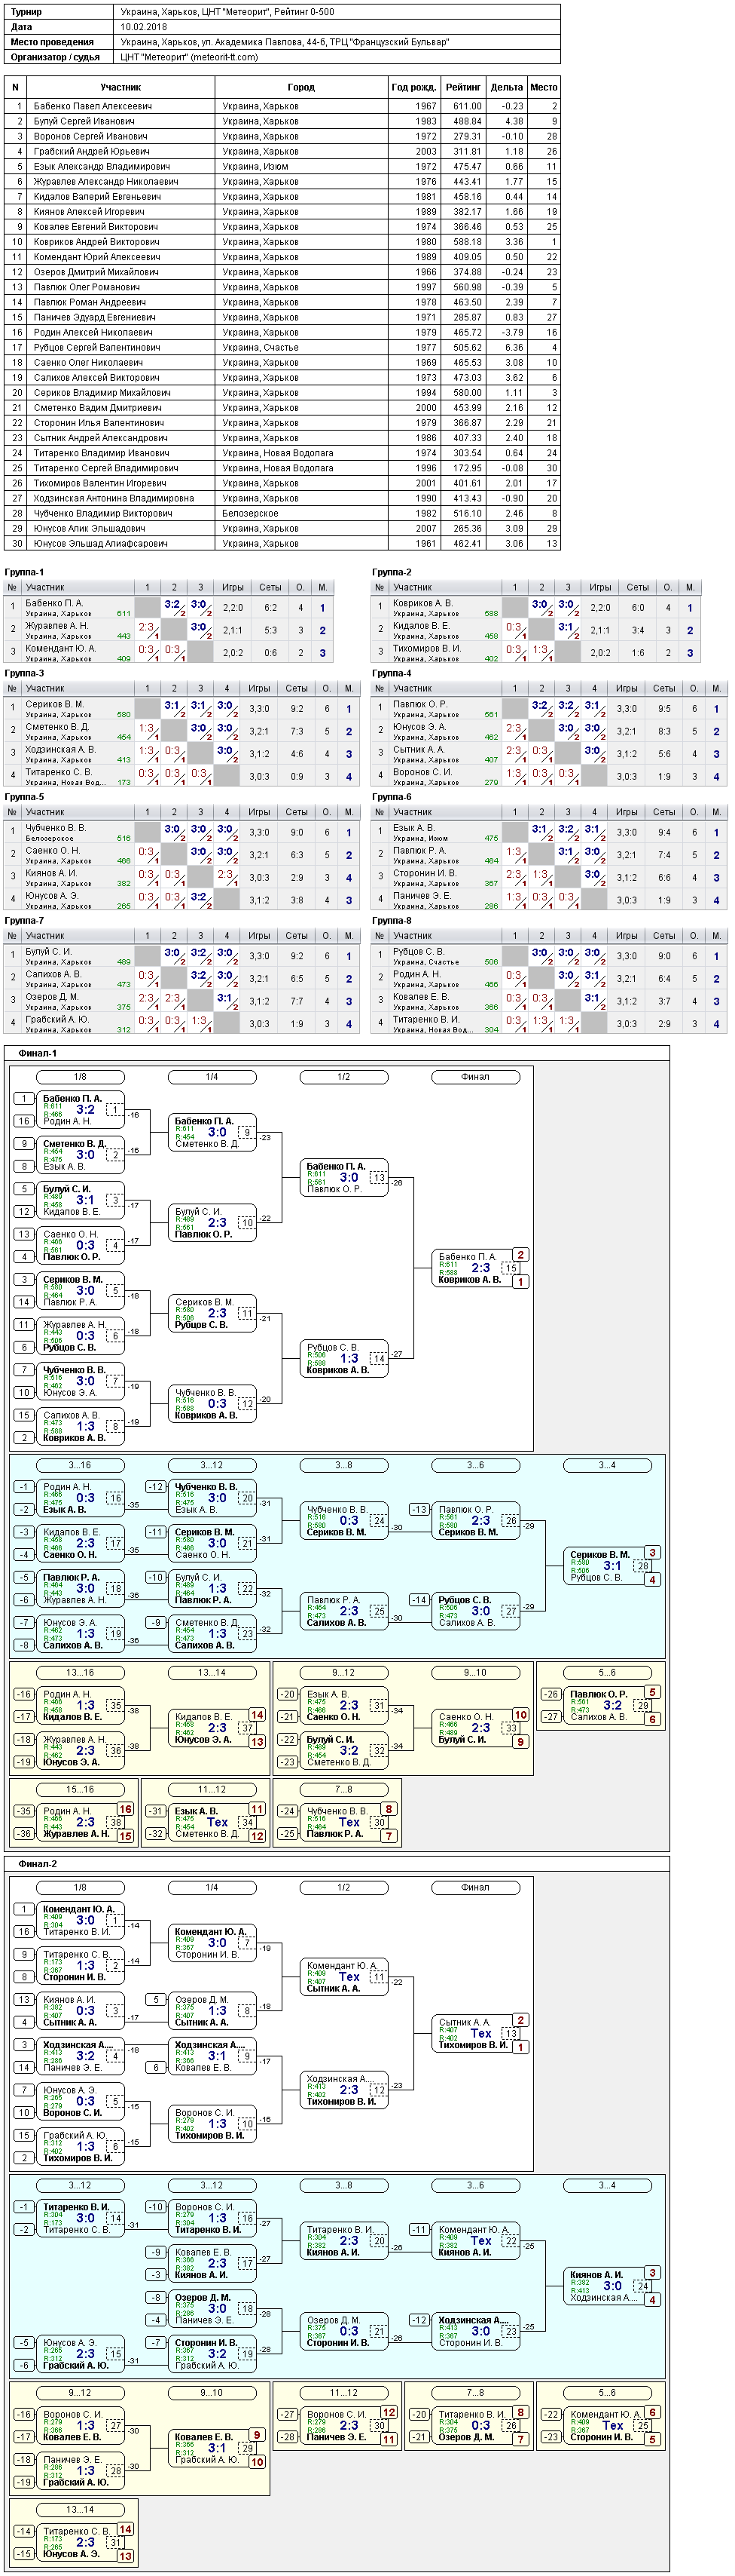This screenshot has height=2576, width=735.
Task: Select Комендант Юрий Алексеевич table row
Action: click(x=282, y=256)
